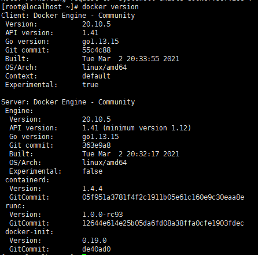The height and width of the screenshot is (255, 258).
Task: Click the runc GitCommit hash starting 12644e6
Action: pos(163,223)
